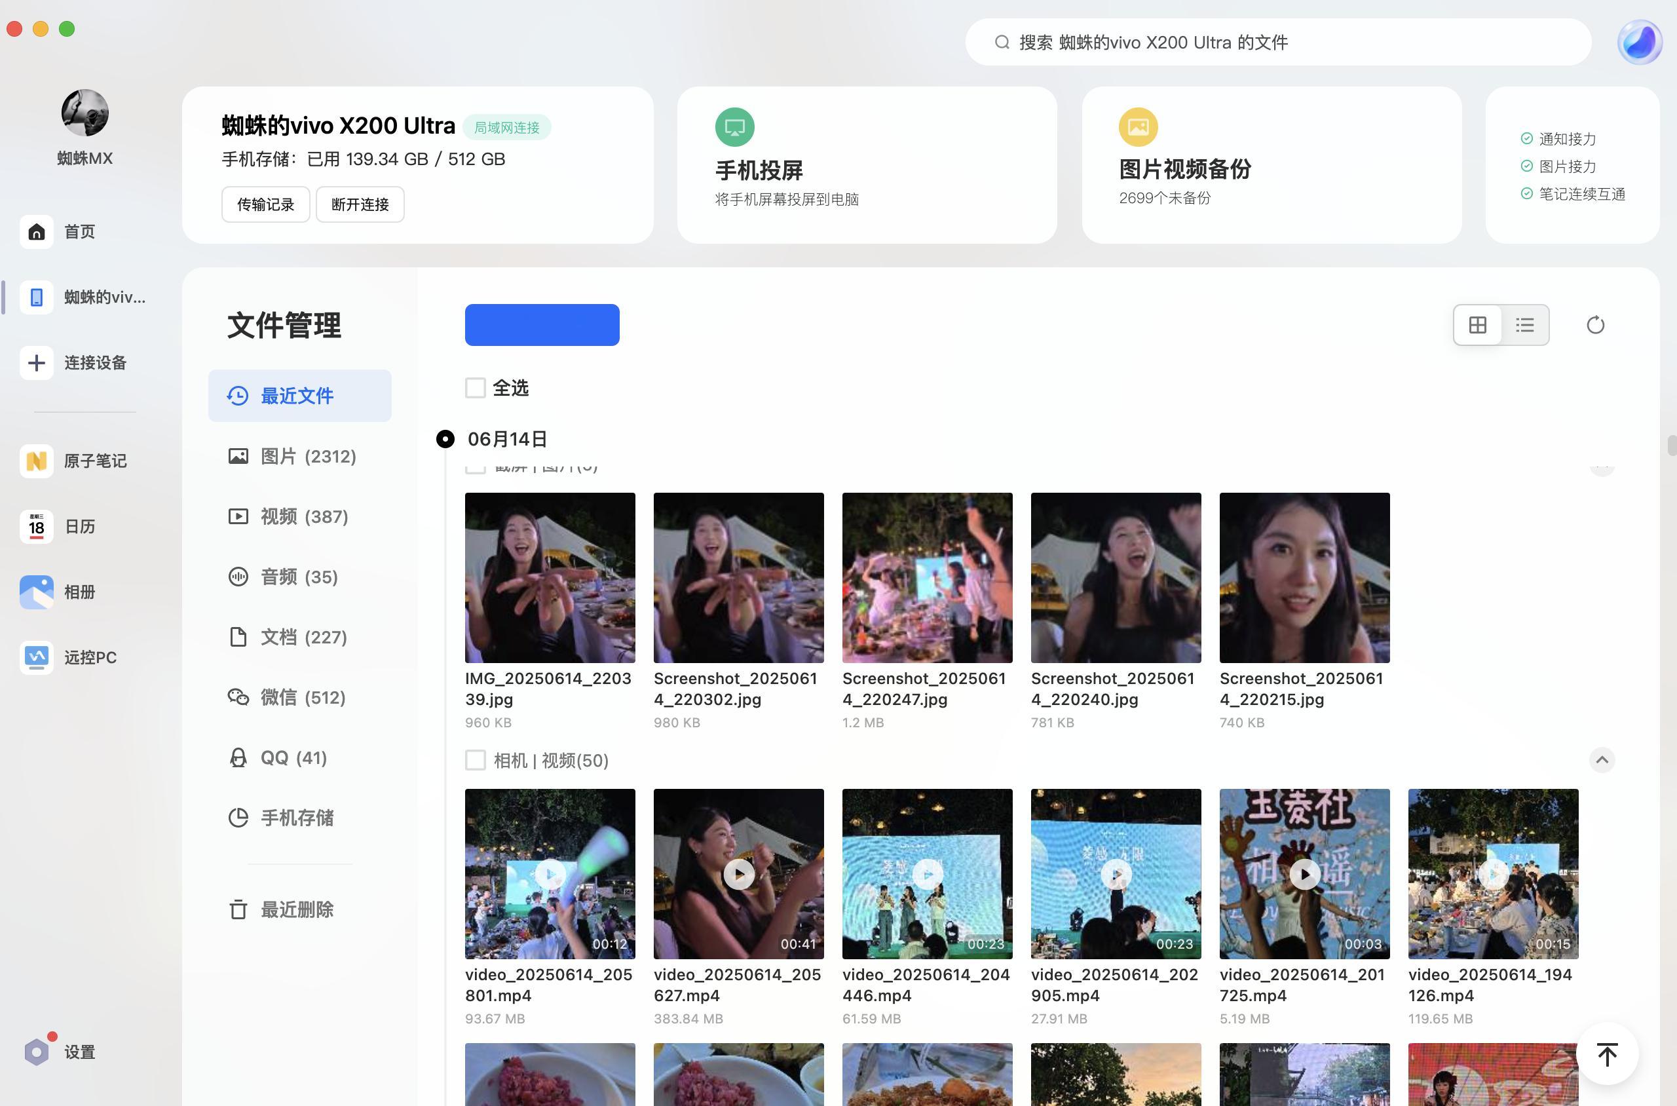1677x1106 pixels.
Task: Click 通知接力 status item
Action: click(1558, 139)
